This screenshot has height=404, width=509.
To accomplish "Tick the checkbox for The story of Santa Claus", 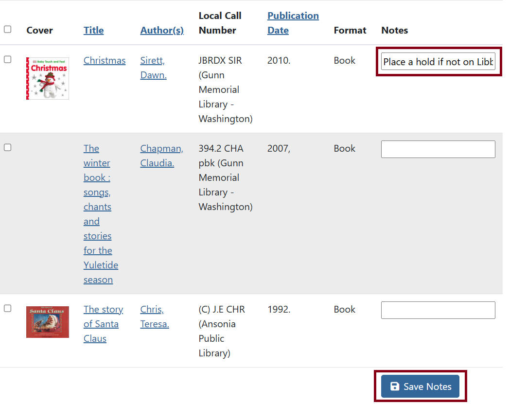I will pos(8,308).
